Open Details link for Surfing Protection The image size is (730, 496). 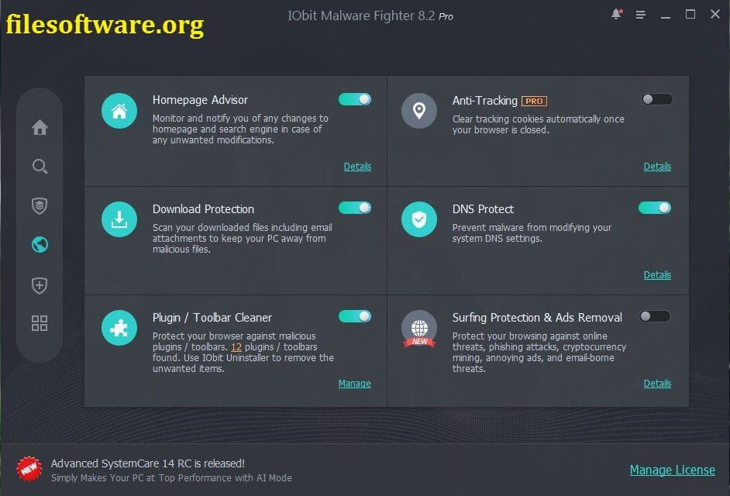(657, 384)
